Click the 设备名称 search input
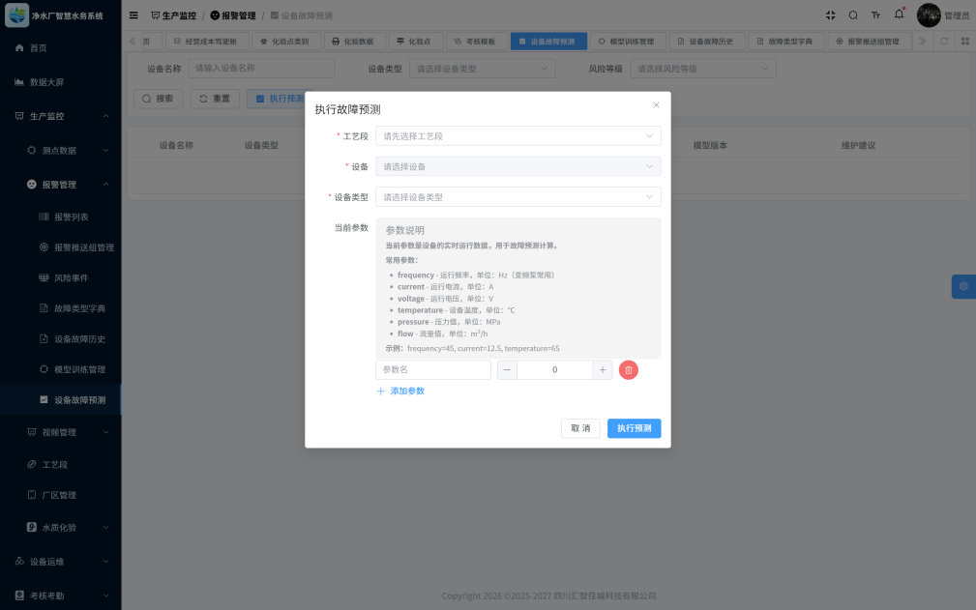Screen dimensions: 976x610 tap(261, 69)
